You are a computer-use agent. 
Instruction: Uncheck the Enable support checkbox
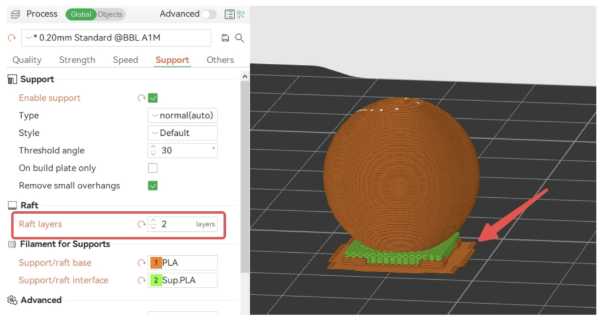[x=153, y=98]
